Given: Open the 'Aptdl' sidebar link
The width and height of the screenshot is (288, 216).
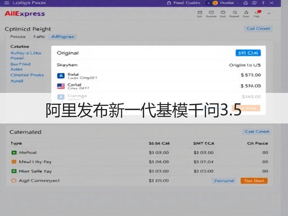Looking at the screenshot, I should pos(17,81).
